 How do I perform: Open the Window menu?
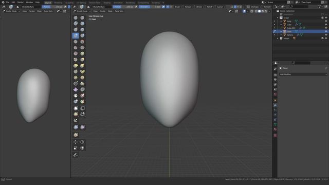[29, 2]
